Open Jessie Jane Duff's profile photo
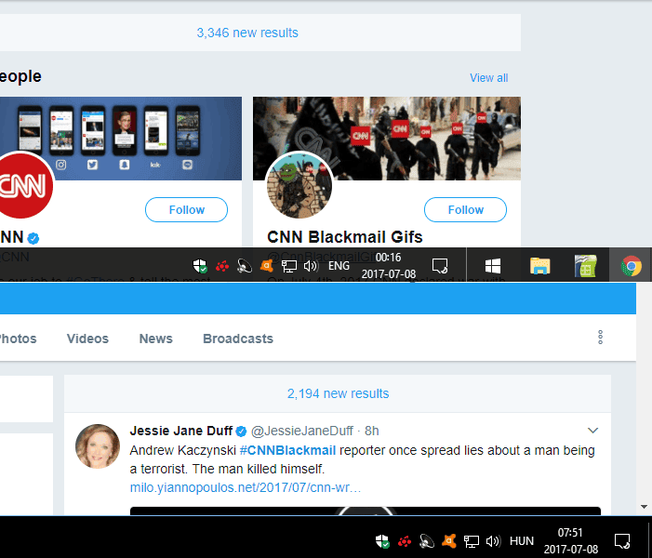This screenshot has height=558, width=652. coord(98,446)
